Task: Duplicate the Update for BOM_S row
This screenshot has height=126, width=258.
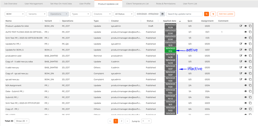Action: pos(250,50)
